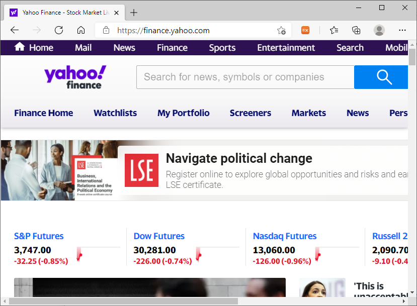417x306 pixels.
Task: Open the Watchlists tab
Action: [115, 113]
